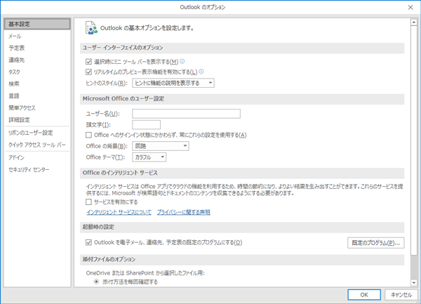Enable Office へのサインイン状態にかかわらず checkbox

[88, 135]
